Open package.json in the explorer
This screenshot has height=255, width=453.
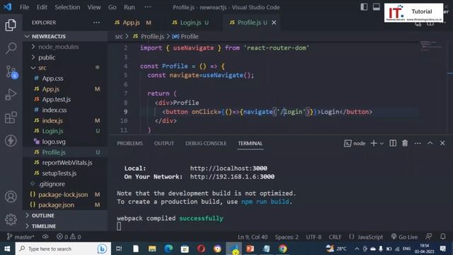(65, 205)
